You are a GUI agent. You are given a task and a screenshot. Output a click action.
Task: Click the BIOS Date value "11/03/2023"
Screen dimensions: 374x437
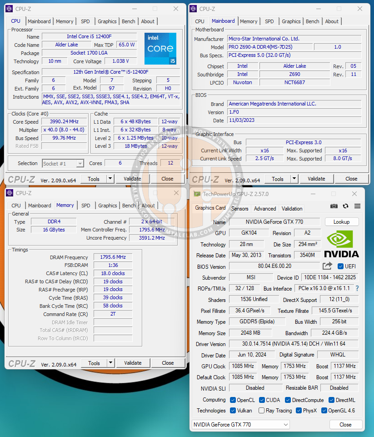pos(294,120)
